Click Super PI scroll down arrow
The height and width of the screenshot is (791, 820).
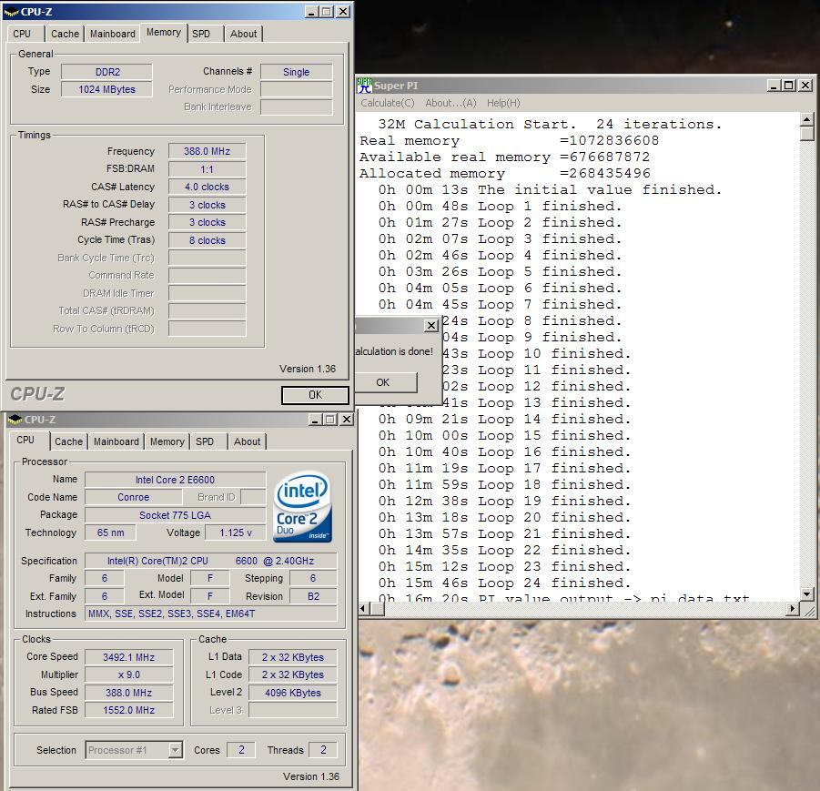pos(807,593)
